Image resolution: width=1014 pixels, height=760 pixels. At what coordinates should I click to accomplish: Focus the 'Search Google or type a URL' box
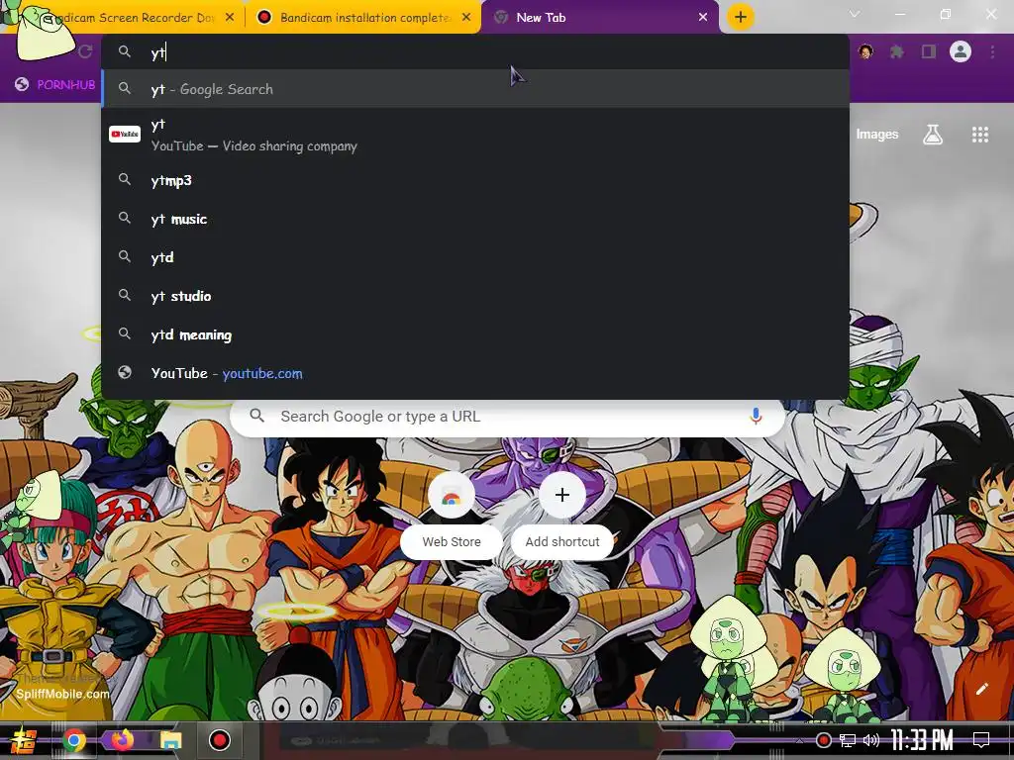508,417
